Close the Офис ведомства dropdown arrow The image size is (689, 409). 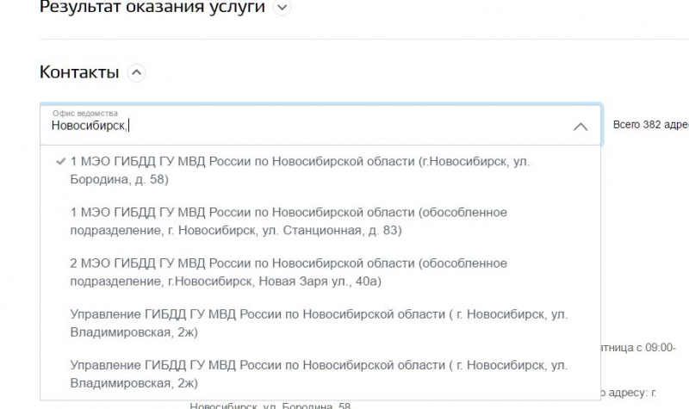click(x=580, y=127)
